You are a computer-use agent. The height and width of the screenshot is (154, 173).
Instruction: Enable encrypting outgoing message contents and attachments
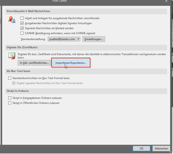pyautogui.click(x=22, y=18)
